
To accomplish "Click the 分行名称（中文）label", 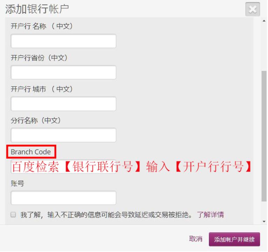I will [x=36, y=121].
